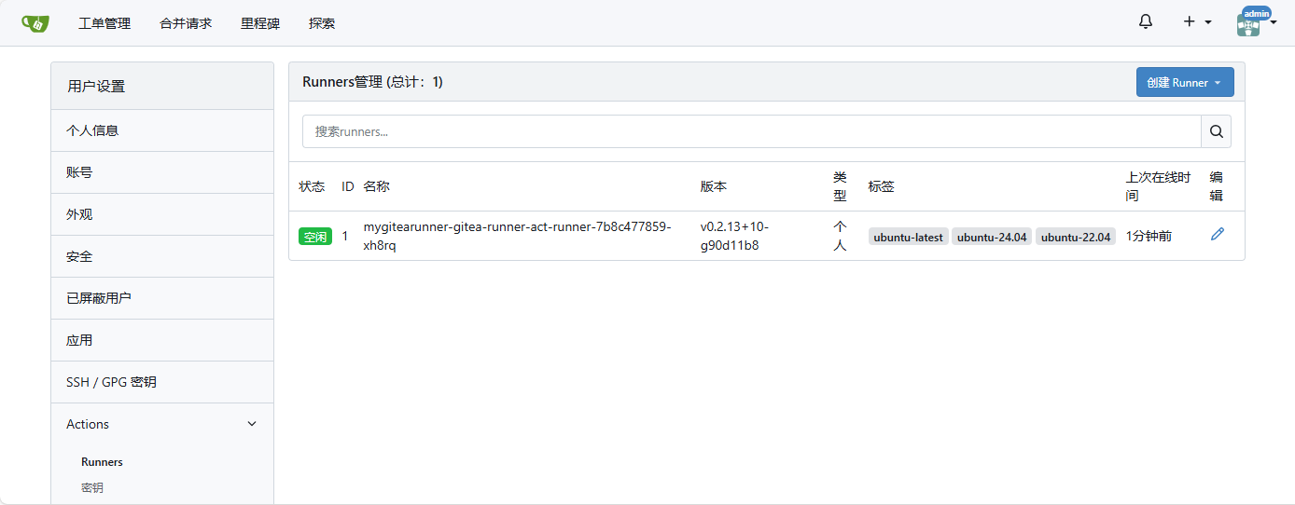Open the 安全 settings page
The width and height of the screenshot is (1295, 505).
click(79, 256)
